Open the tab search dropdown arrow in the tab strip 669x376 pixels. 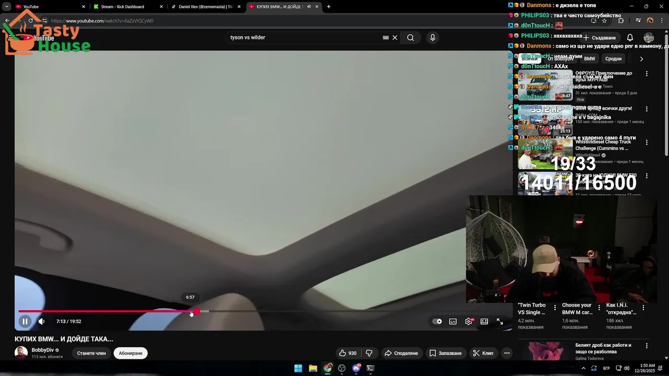[x=6, y=7]
